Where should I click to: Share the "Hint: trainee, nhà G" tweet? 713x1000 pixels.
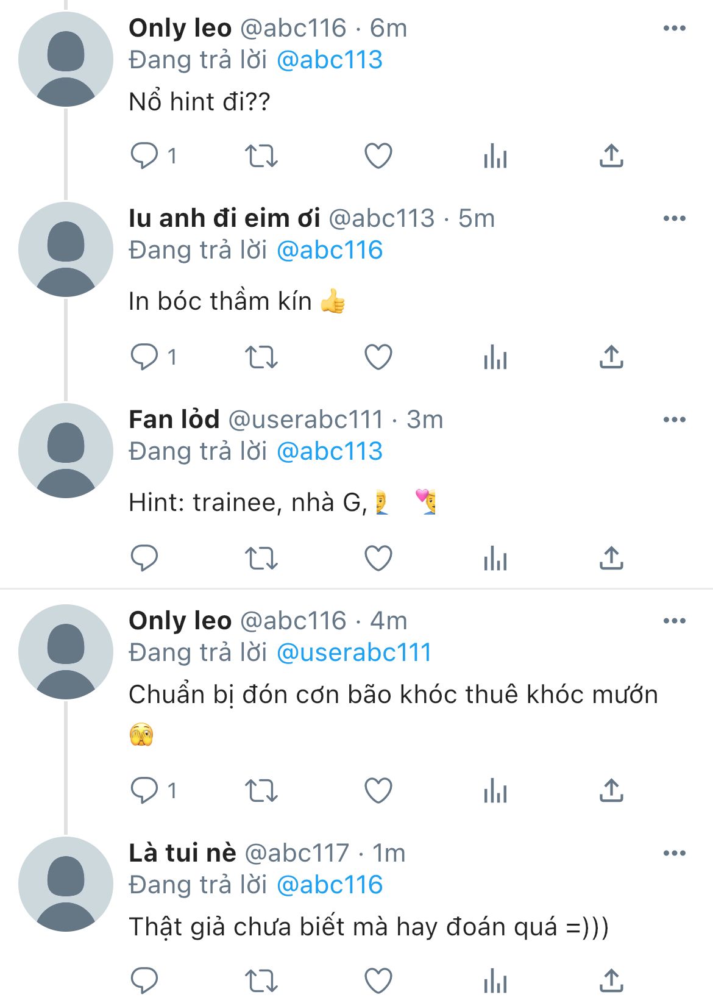[611, 558]
